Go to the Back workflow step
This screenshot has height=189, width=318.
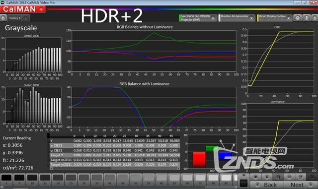click(x=267, y=185)
